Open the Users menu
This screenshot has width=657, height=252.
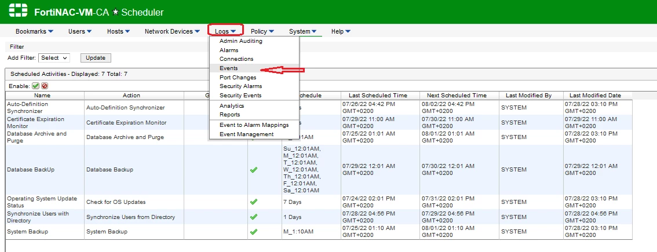[79, 31]
